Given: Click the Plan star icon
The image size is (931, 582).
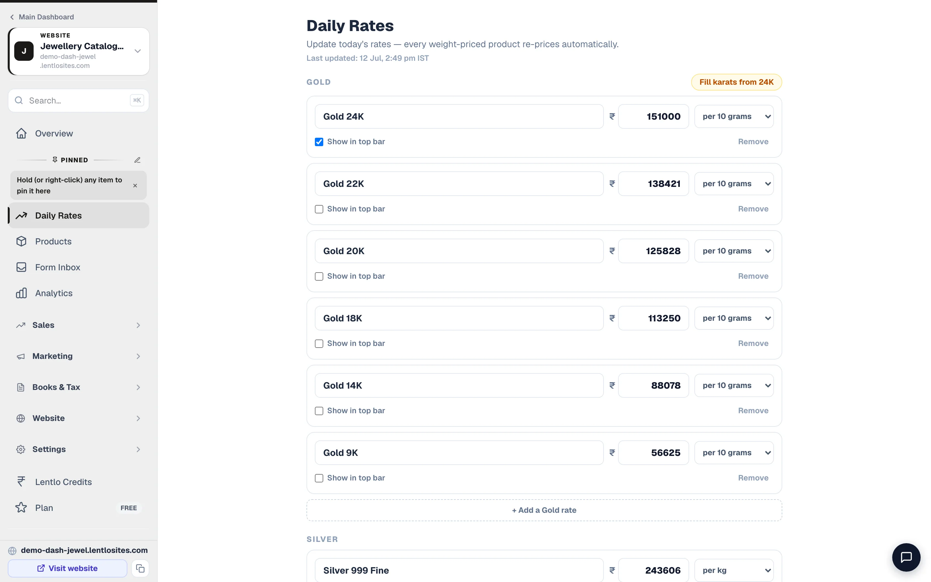Looking at the screenshot, I should [21, 507].
